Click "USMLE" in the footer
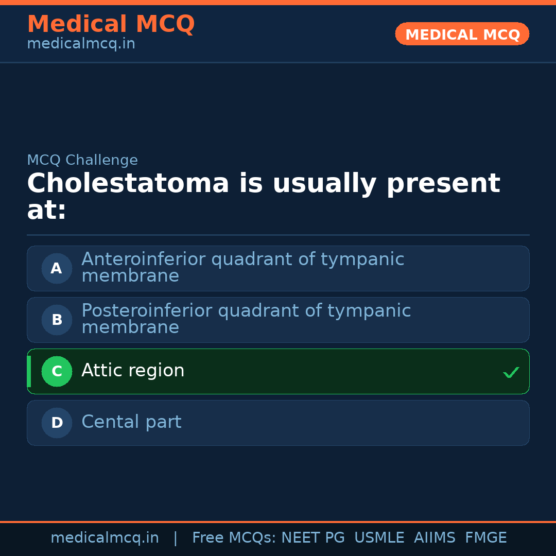 coord(379,538)
